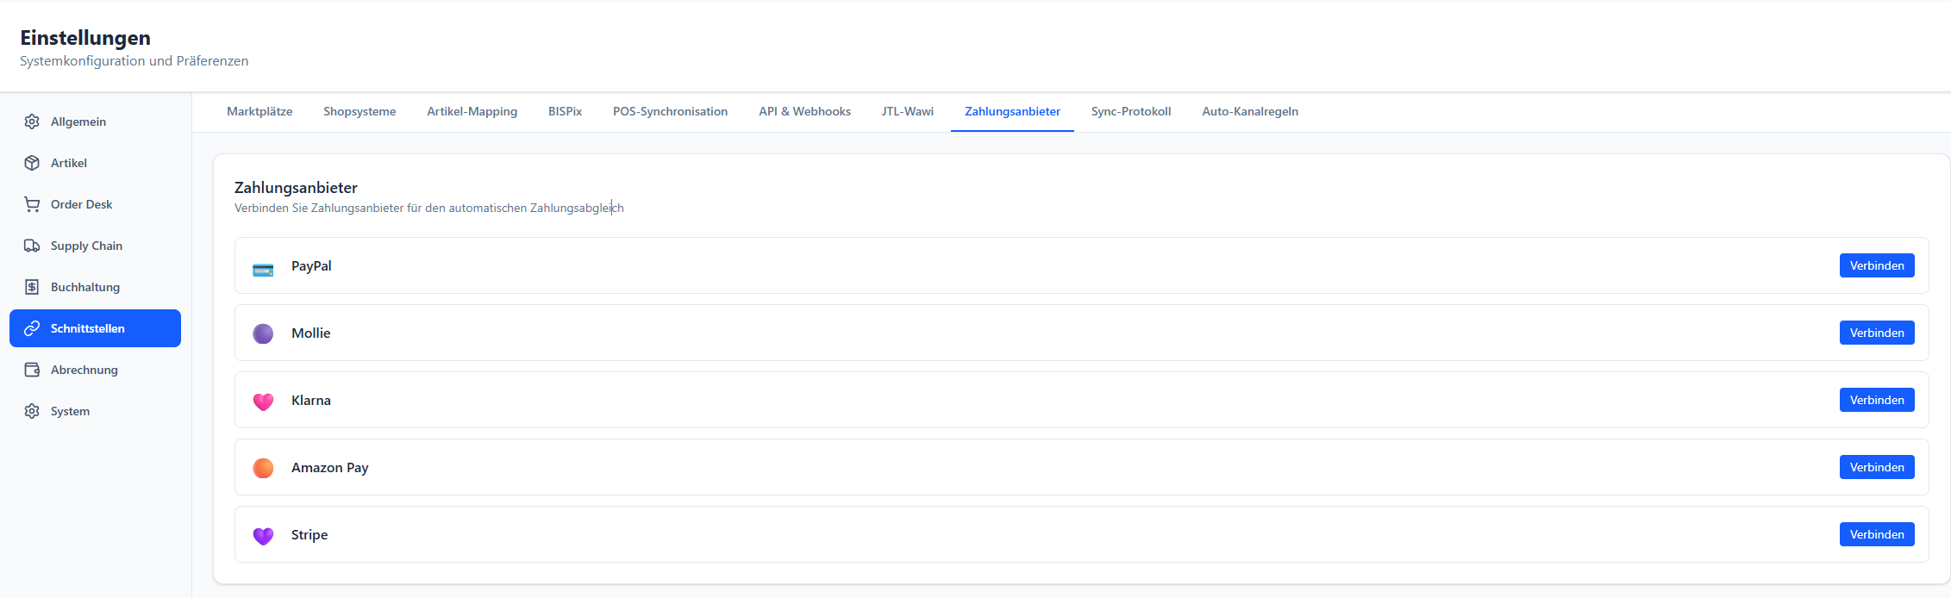The height and width of the screenshot is (598, 1951).
Task: Open Order Desk settings in sidebar
Action: coord(95,204)
